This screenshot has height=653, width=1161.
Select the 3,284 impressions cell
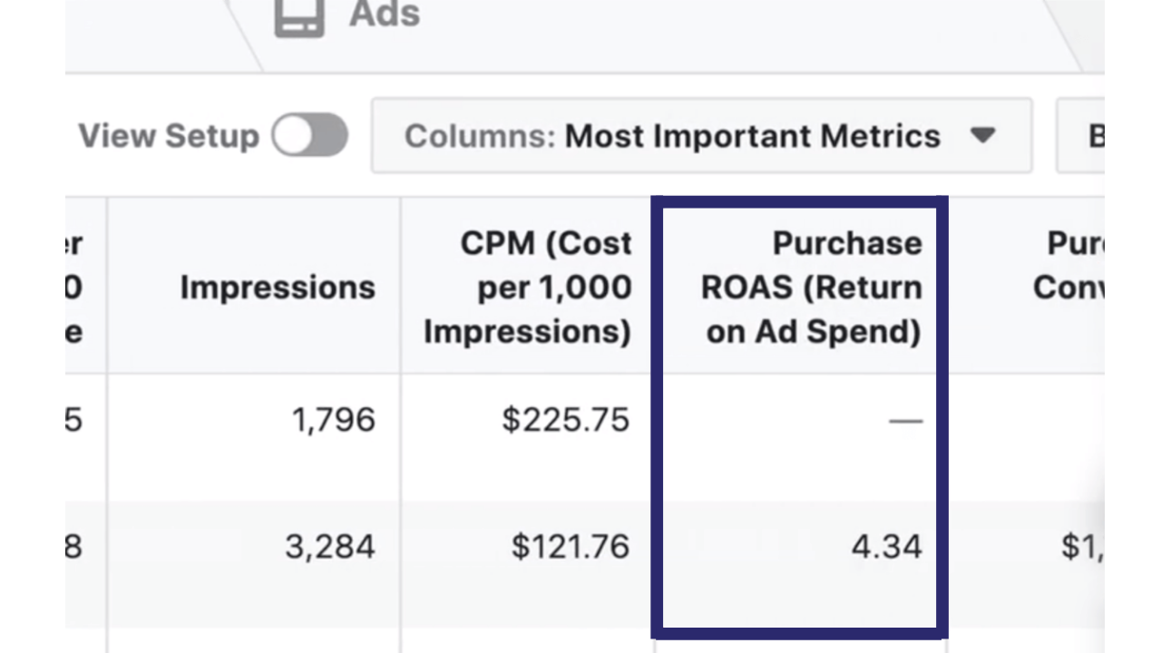click(330, 547)
